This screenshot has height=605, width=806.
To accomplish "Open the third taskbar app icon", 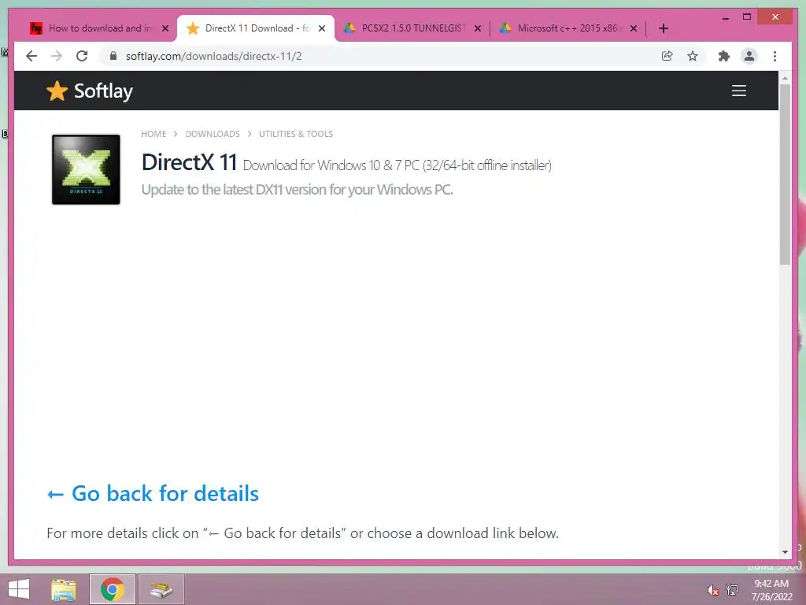I will (x=161, y=589).
